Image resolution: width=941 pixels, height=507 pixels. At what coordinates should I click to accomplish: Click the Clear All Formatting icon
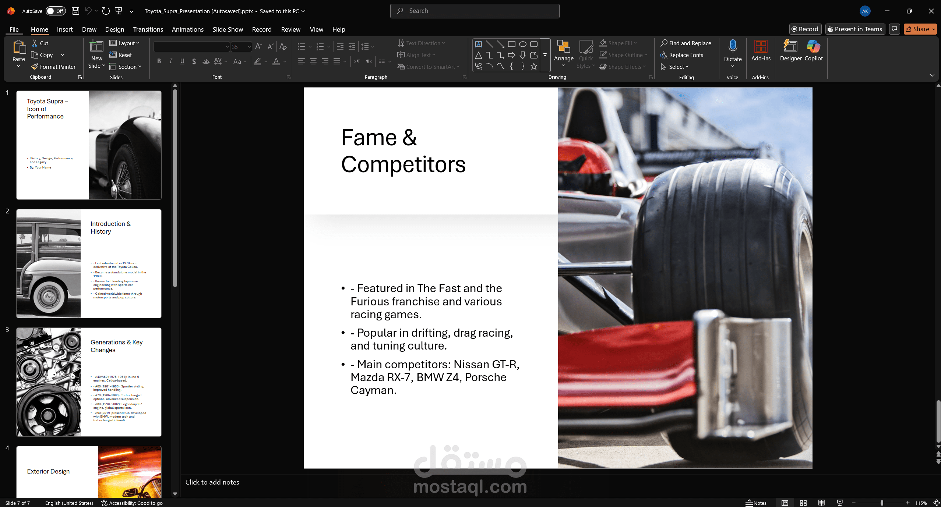[x=283, y=47]
